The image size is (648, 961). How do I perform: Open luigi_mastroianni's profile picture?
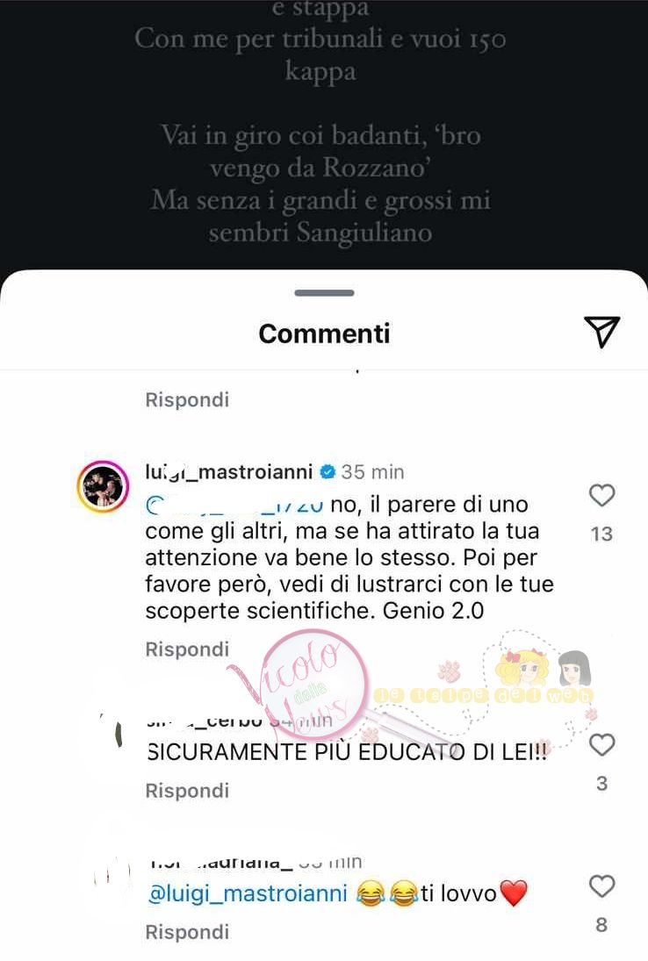[103, 486]
